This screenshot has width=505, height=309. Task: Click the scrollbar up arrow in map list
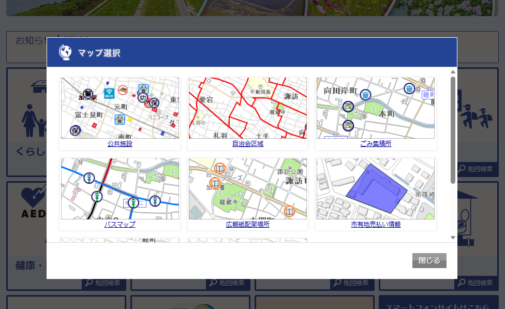pyautogui.click(x=453, y=72)
